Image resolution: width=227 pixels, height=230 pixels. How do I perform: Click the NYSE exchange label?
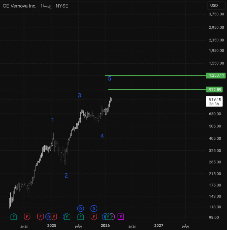point(62,6)
